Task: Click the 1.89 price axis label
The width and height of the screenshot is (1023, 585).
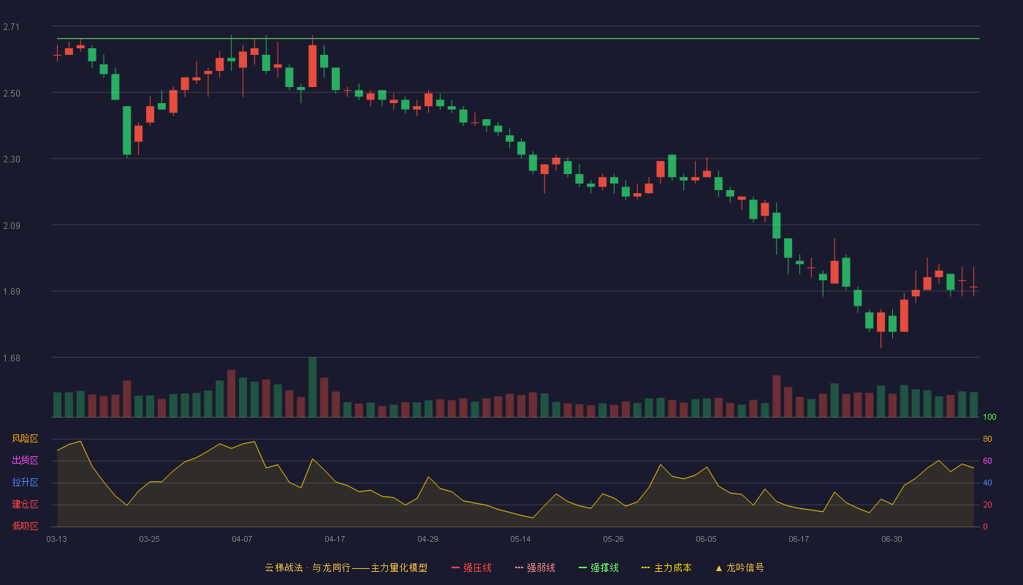Action: 12,292
